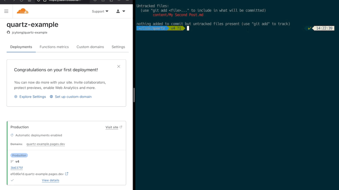Click the automatic deployments refresh icon
The height and width of the screenshot is (190, 339).
coord(12,135)
